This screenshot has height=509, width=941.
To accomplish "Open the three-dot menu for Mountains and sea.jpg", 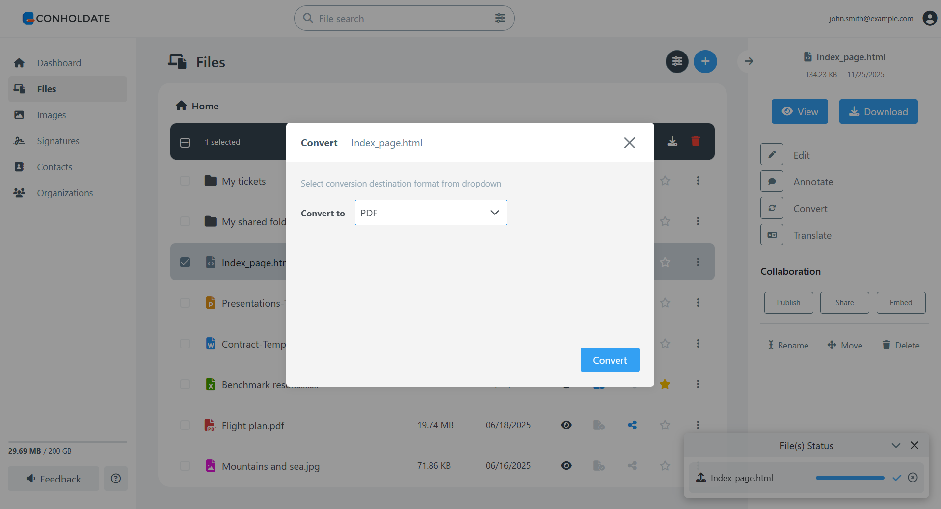I will 698,465.
